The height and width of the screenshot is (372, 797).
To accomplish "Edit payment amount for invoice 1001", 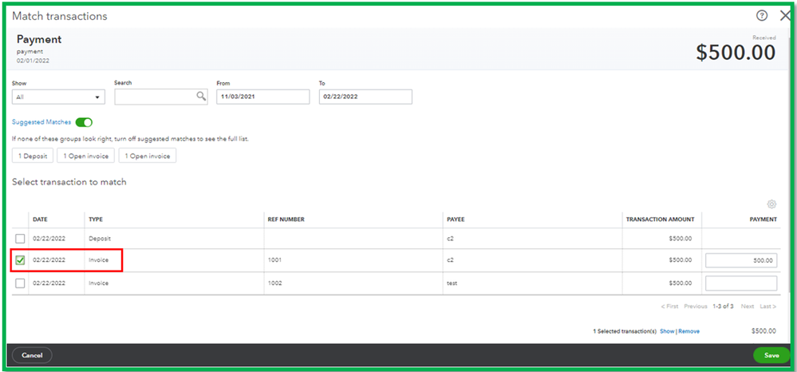I will pyautogui.click(x=741, y=260).
